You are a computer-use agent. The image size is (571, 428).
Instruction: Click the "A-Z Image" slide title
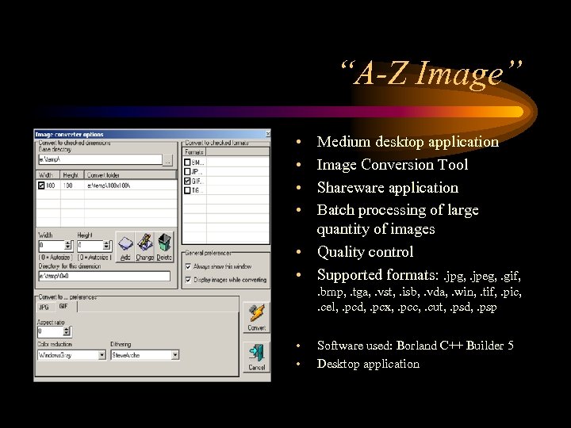431,74
